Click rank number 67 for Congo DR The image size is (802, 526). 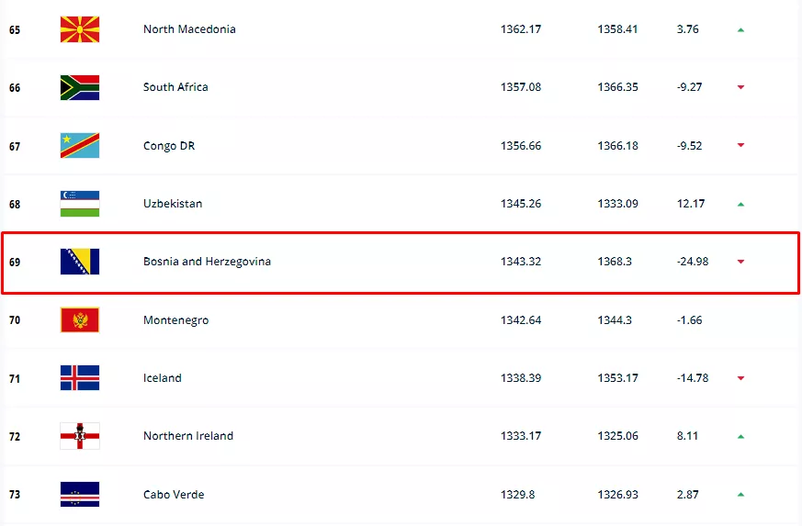coord(15,146)
